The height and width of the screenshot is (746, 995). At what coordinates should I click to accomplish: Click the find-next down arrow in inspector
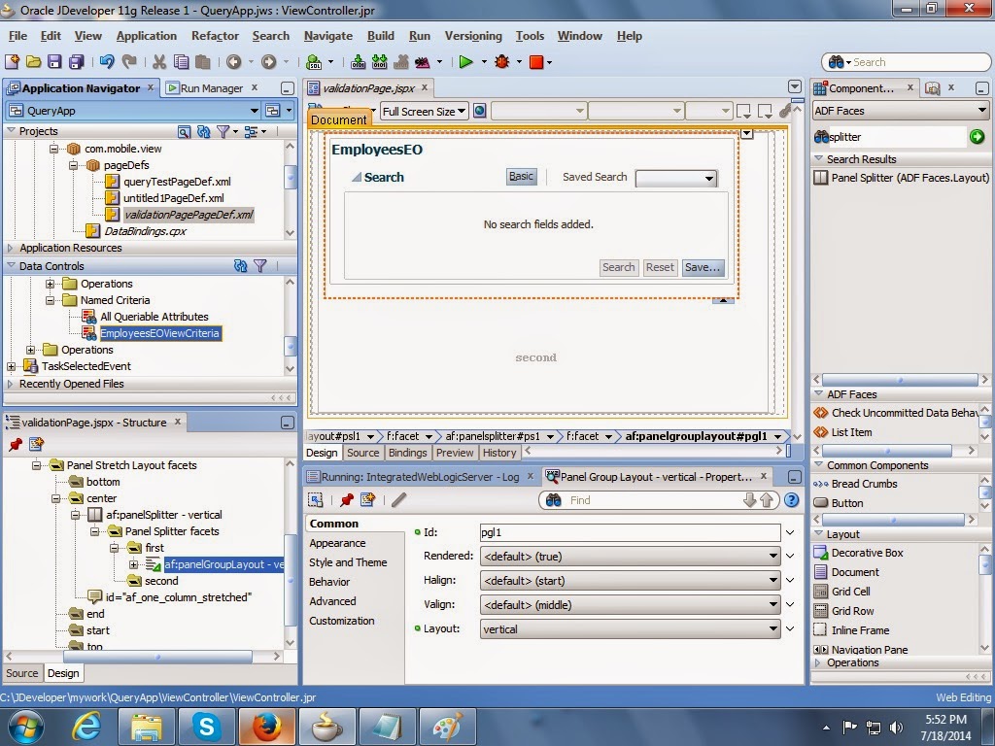pos(749,500)
